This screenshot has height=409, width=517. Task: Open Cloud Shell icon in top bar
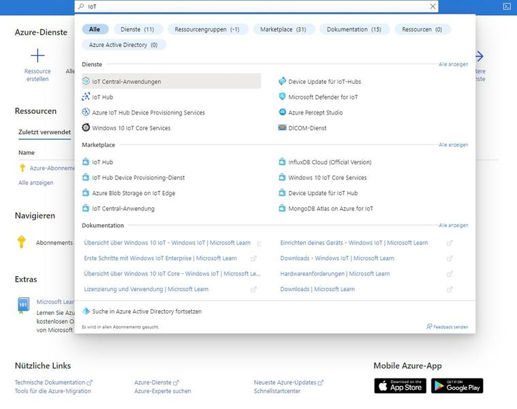tap(507, 6)
